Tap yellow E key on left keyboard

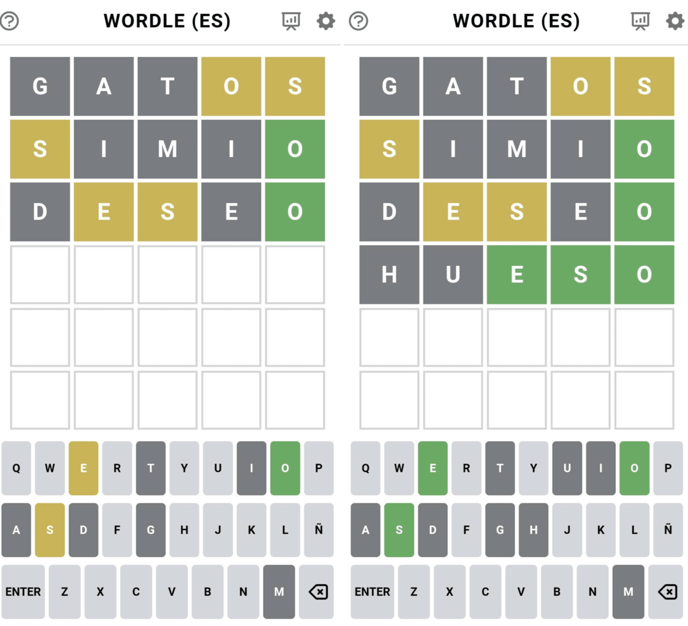coord(83,468)
